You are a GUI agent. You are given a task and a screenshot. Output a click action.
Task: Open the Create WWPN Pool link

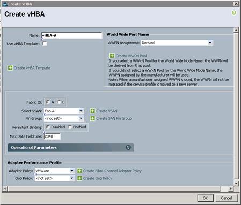pos(132,56)
